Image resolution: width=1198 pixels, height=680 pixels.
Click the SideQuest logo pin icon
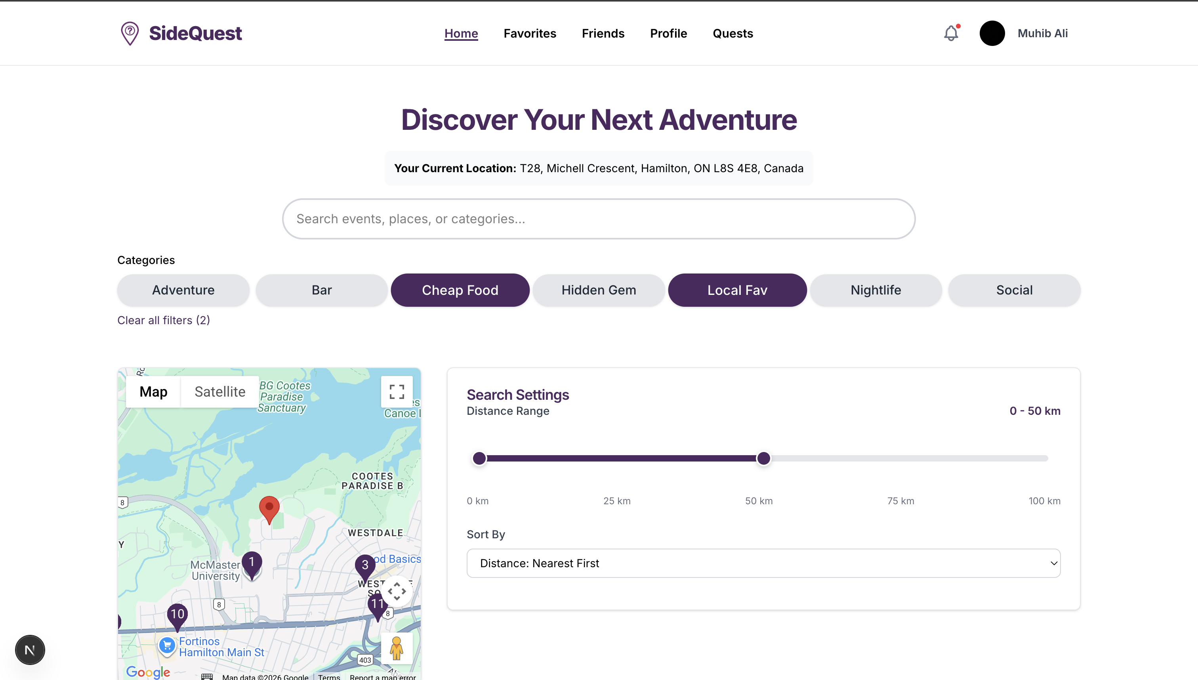coord(130,34)
